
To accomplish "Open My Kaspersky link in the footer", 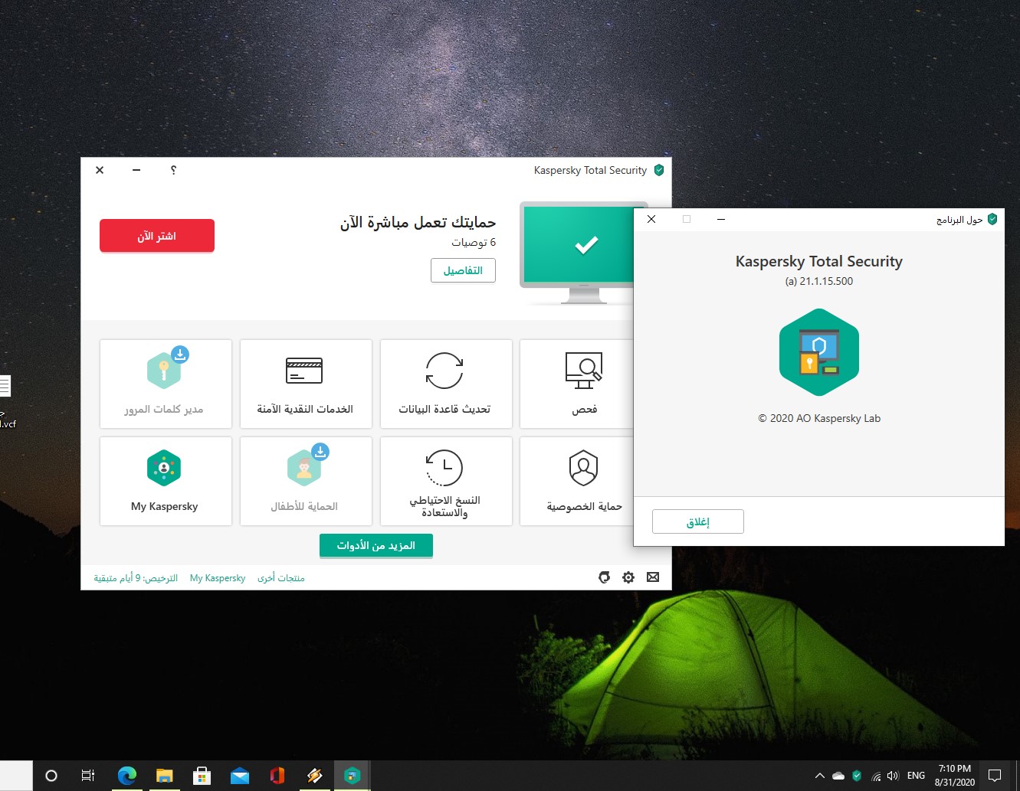I will [218, 578].
